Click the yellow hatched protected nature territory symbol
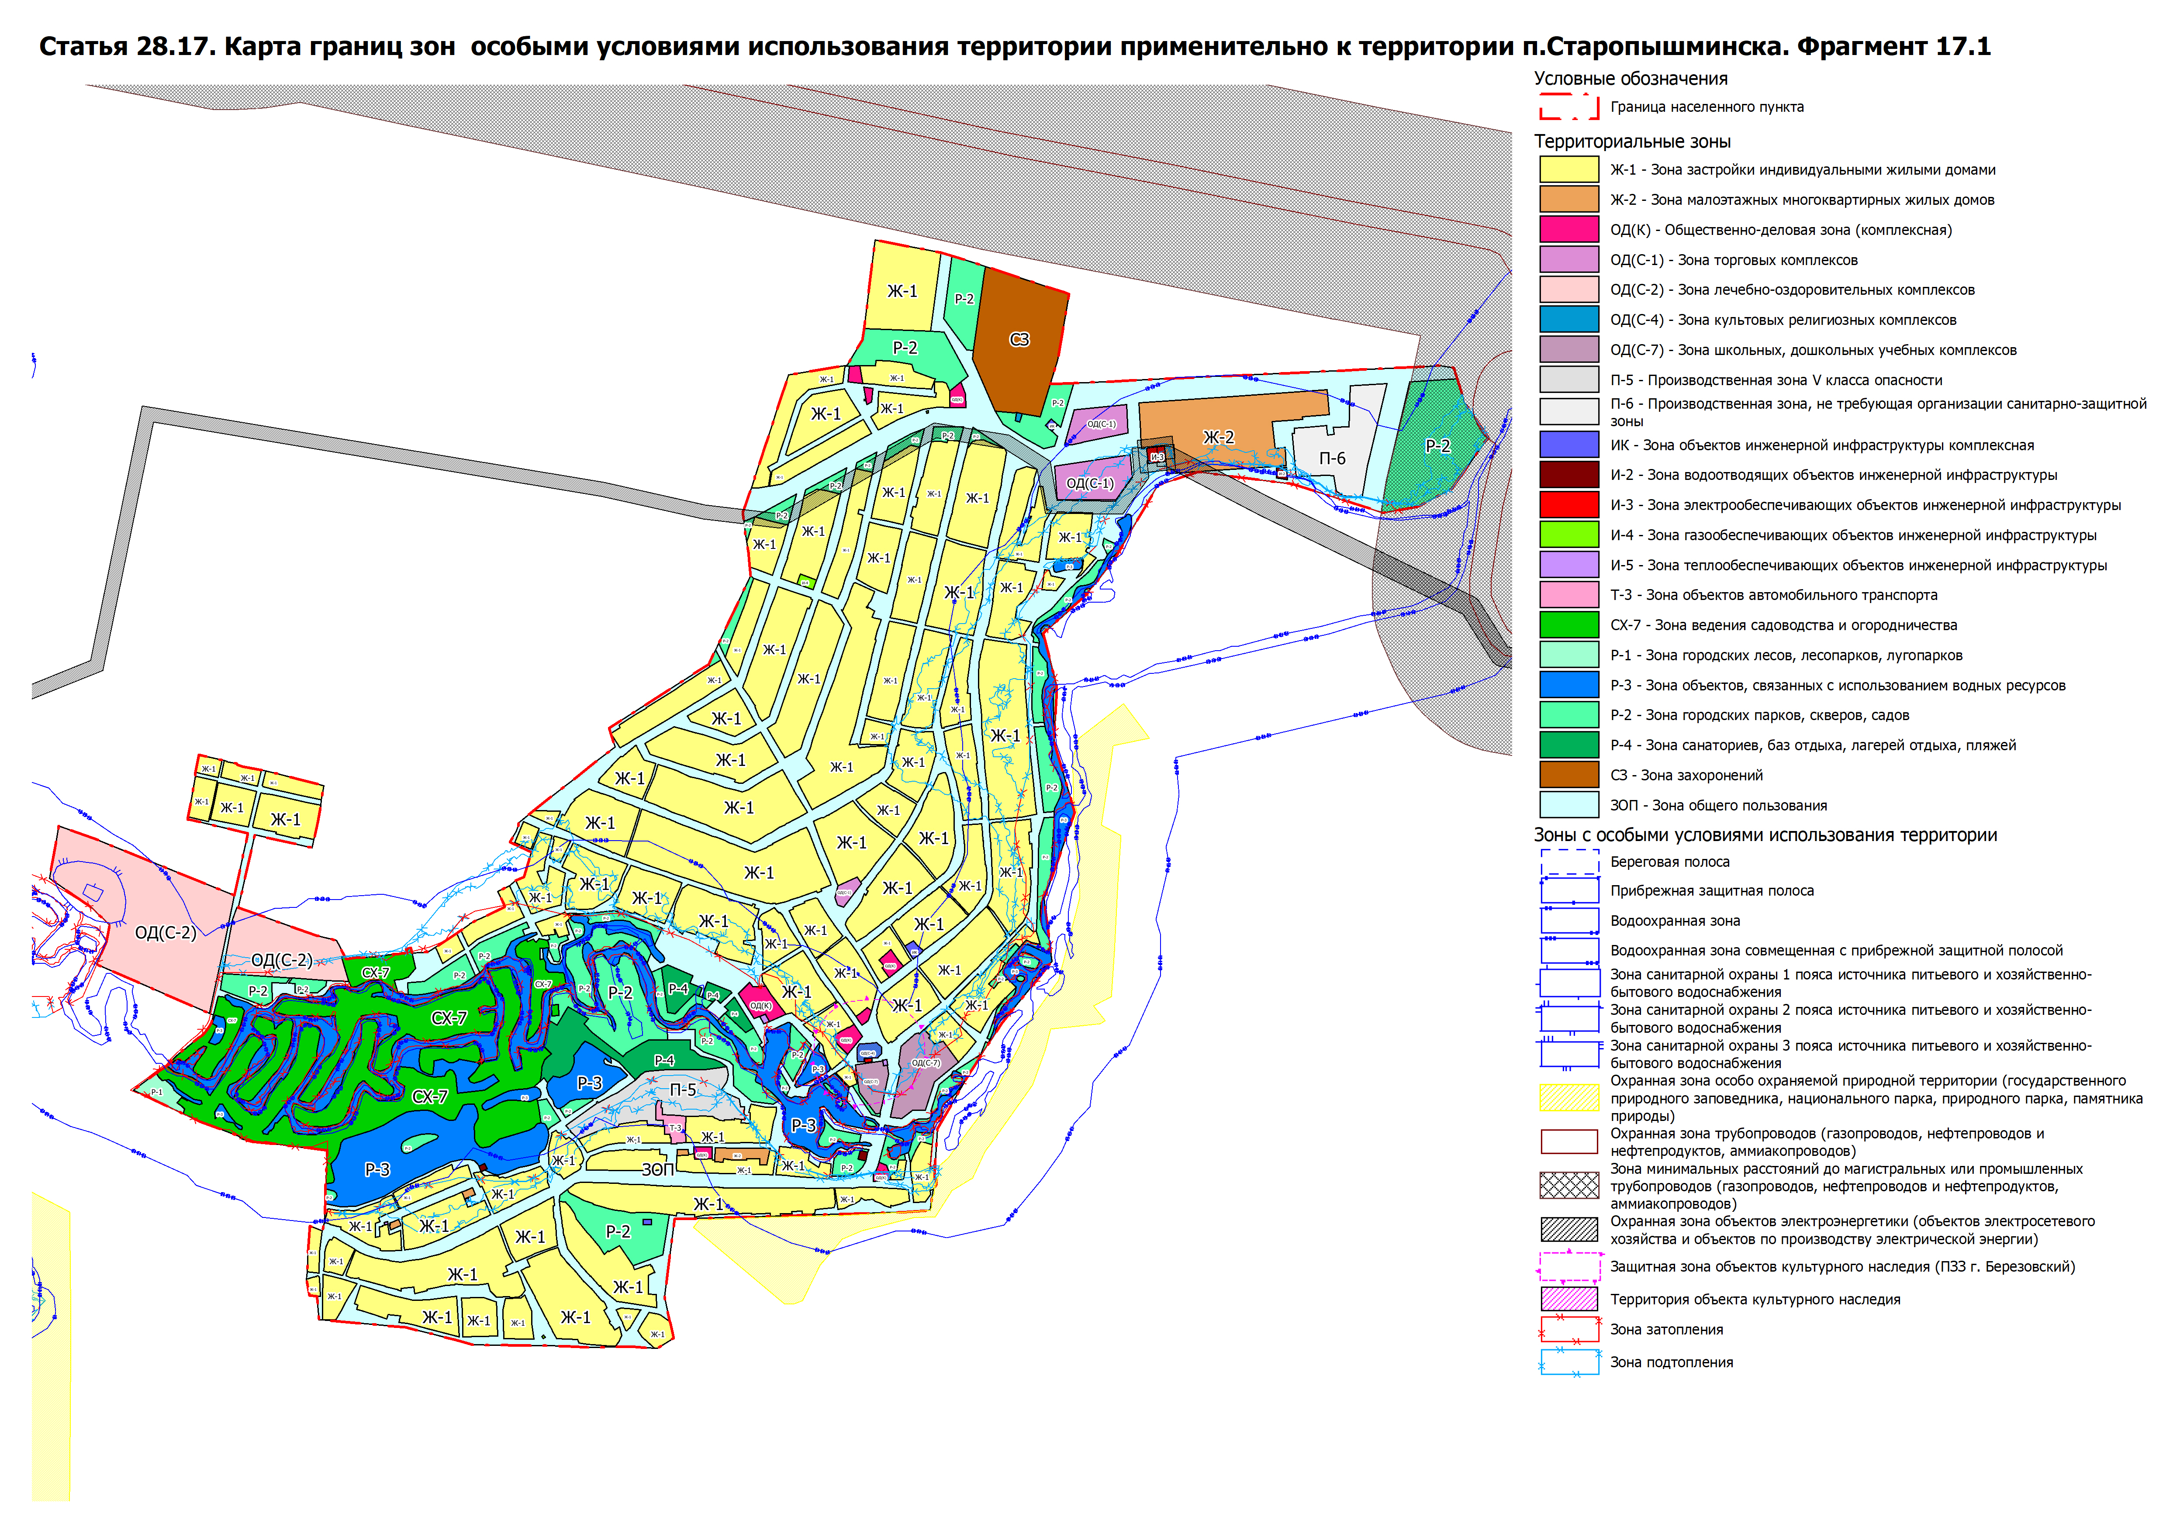The width and height of the screenshot is (2166, 1531). point(1569,1097)
